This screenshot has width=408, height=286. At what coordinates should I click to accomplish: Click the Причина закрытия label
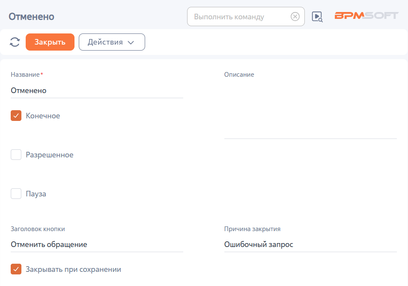point(253,229)
